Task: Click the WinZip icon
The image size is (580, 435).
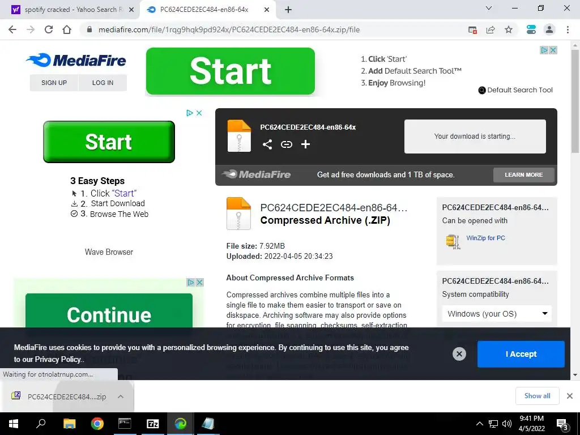Action: 453,241
